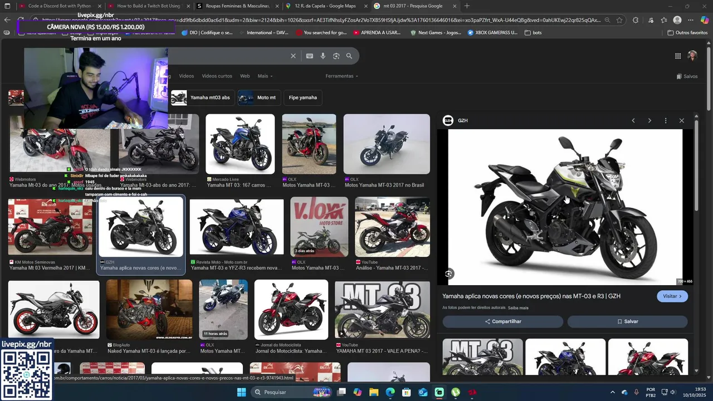This screenshot has height=401, width=713.
Task: Select the Fipe yamaha suggestion chip
Action: point(303,97)
